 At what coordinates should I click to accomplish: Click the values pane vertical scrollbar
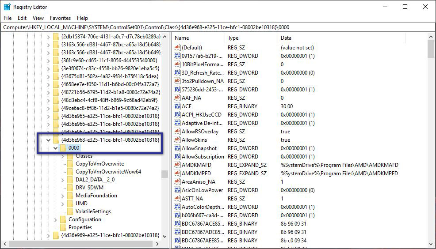(x=431, y=132)
